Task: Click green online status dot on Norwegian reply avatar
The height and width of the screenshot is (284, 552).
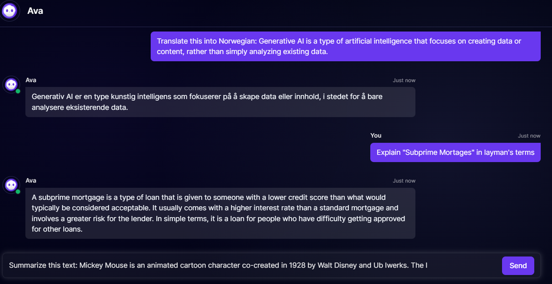Action: pyautogui.click(x=18, y=91)
